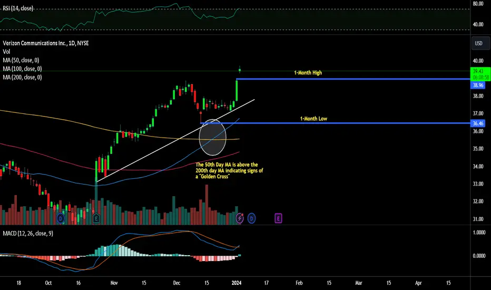
Task: Click the 1-Month Low label text
Action: [x=313, y=119]
